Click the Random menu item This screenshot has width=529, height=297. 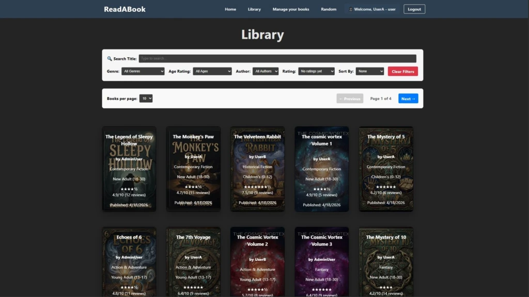click(329, 9)
